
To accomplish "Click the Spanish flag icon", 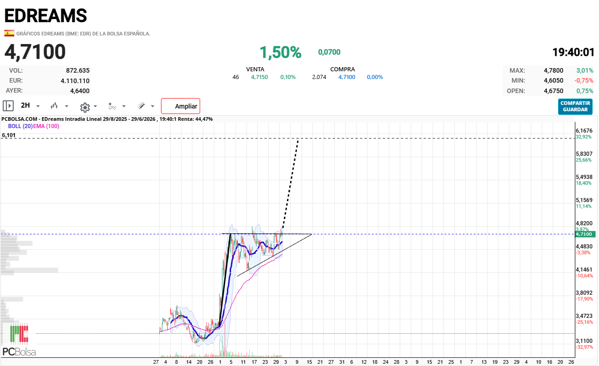I will click(x=9, y=33).
